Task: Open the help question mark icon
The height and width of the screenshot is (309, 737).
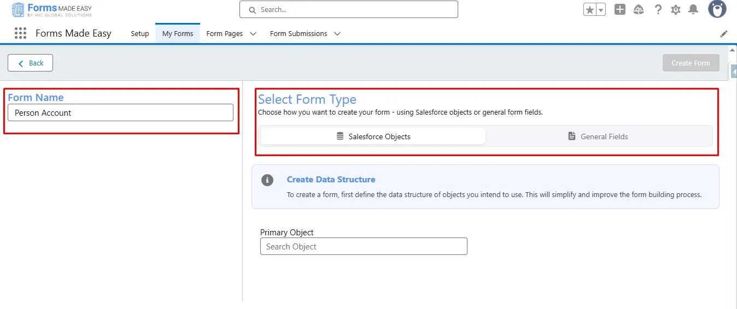Action: coord(658,9)
